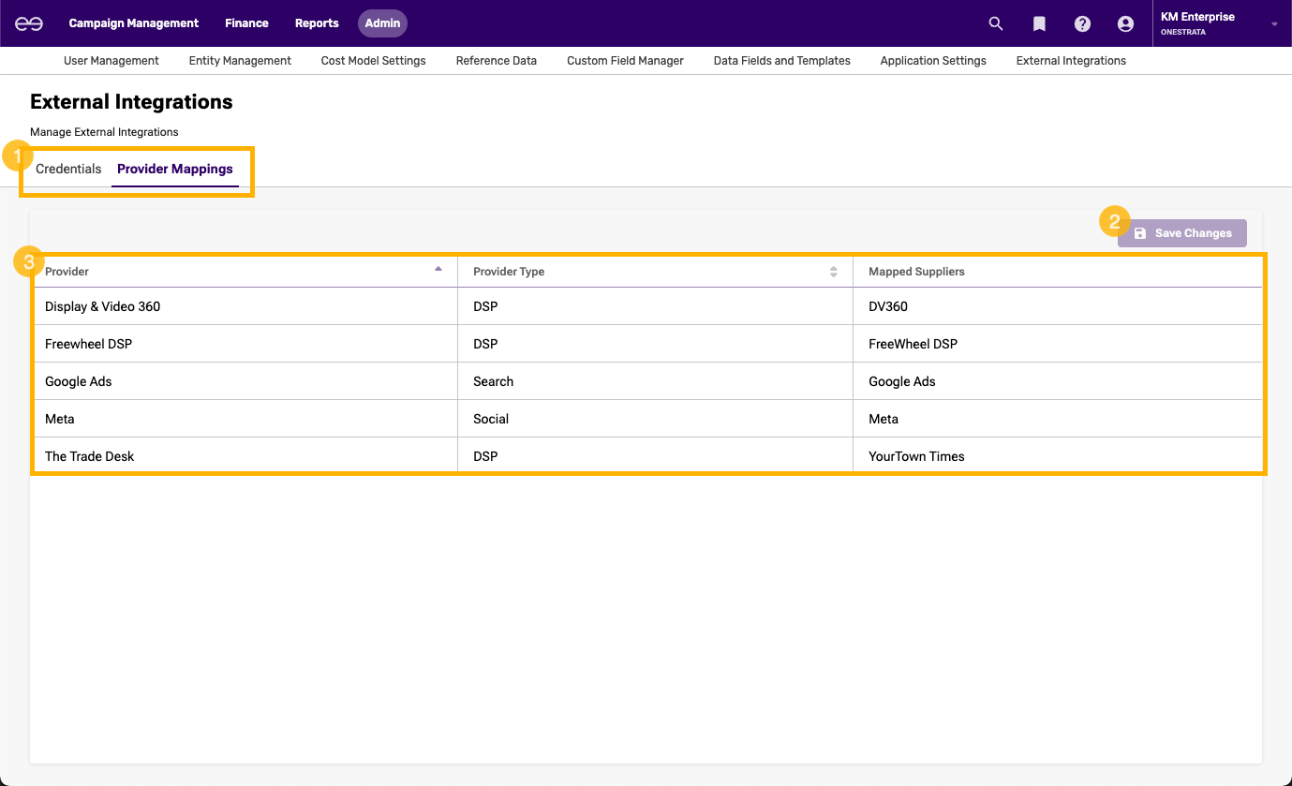Open the Reports menu
Image resolution: width=1292 pixels, height=786 pixels.
click(317, 23)
